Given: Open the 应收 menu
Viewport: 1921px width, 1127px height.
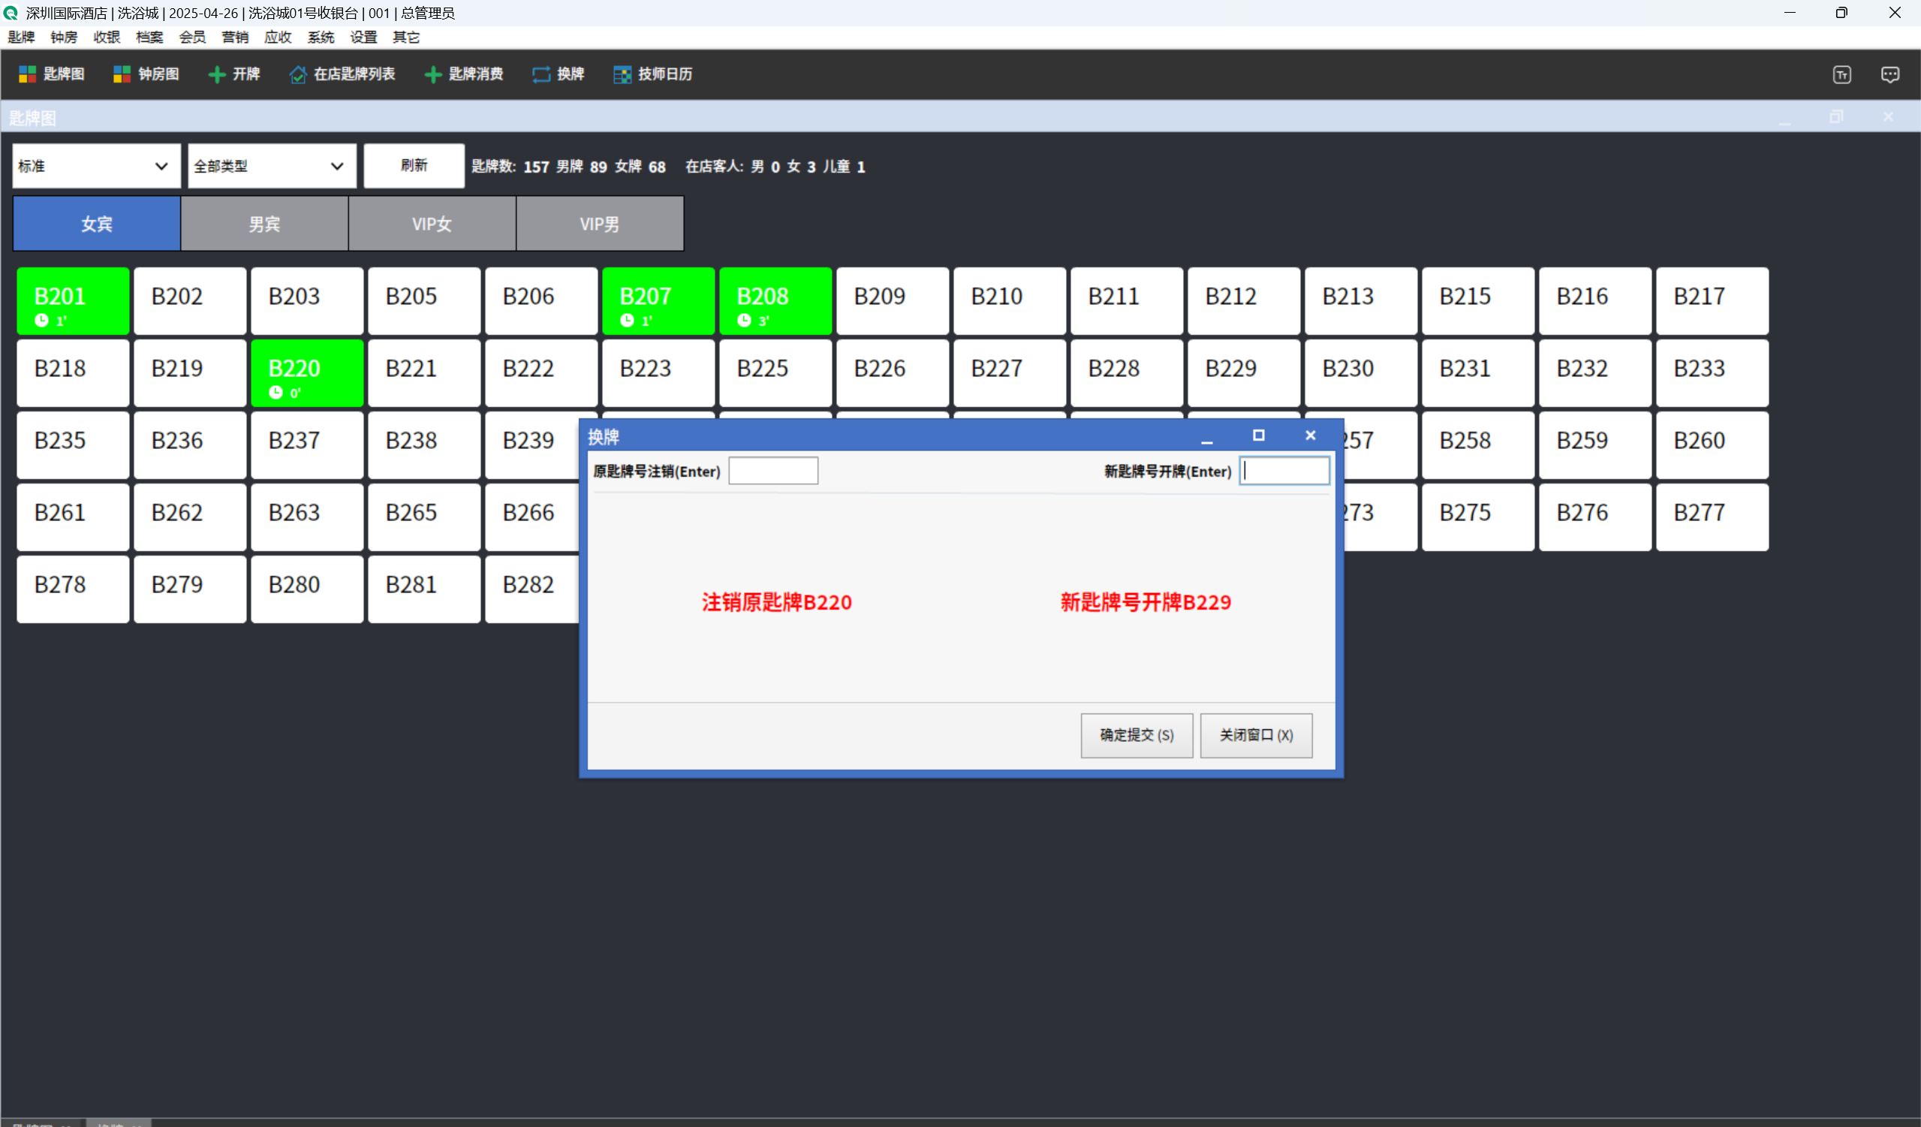Looking at the screenshot, I should (x=278, y=38).
